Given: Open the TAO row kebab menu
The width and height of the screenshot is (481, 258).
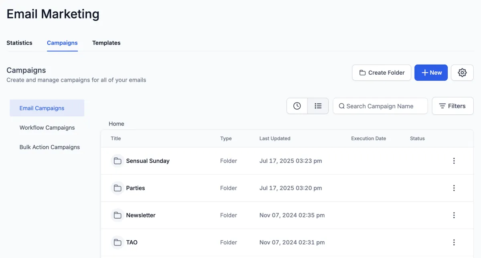Looking at the screenshot, I should [x=454, y=242].
